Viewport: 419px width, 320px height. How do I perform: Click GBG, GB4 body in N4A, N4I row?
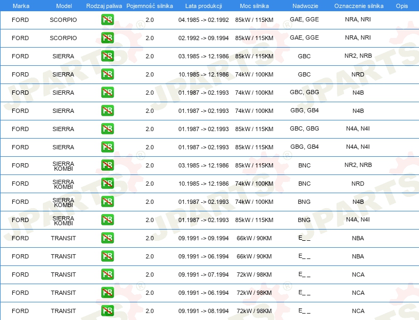pos(305,147)
